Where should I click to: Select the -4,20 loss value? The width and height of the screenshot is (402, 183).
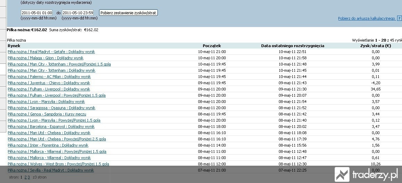point(376,83)
